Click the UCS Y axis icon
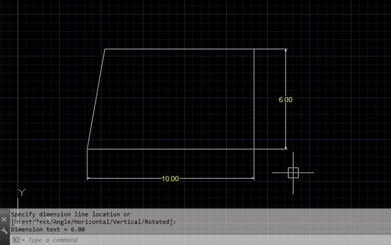Image resolution: width=391 pixels, height=245 pixels. [22, 192]
